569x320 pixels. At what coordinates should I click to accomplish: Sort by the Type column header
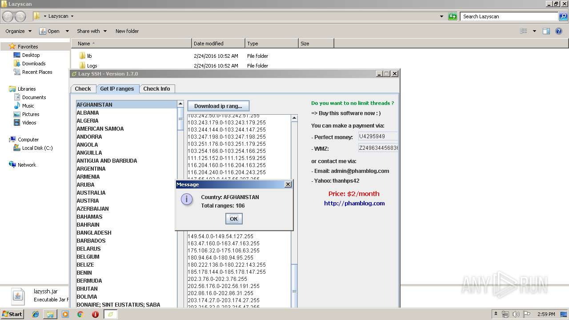pyautogui.click(x=272, y=44)
